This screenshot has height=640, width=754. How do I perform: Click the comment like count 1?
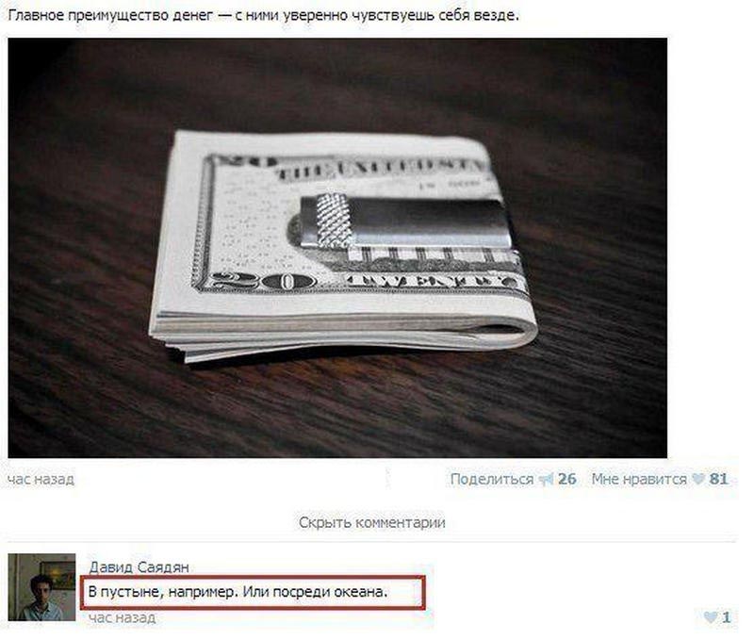(726, 617)
